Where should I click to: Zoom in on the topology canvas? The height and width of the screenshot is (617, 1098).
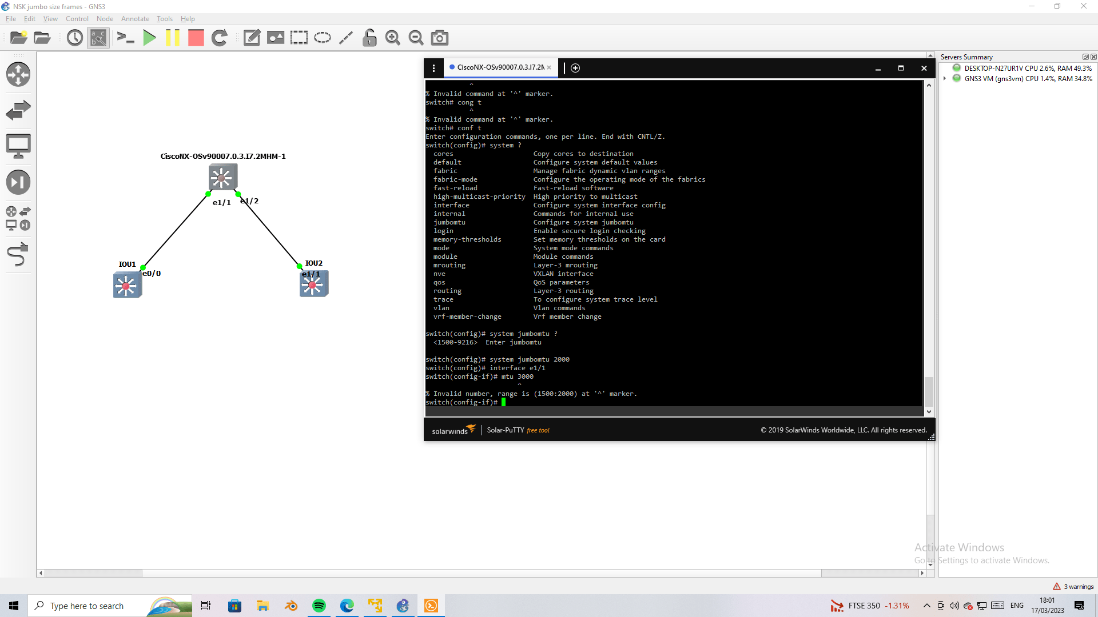393,38
